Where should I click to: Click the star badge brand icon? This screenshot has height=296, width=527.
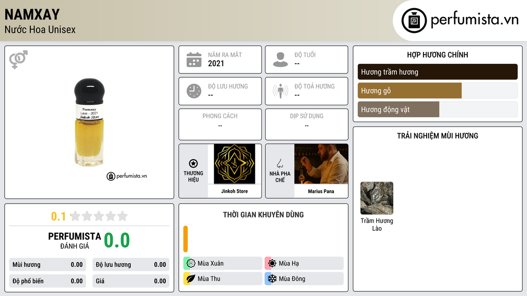click(x=194, y=163)
